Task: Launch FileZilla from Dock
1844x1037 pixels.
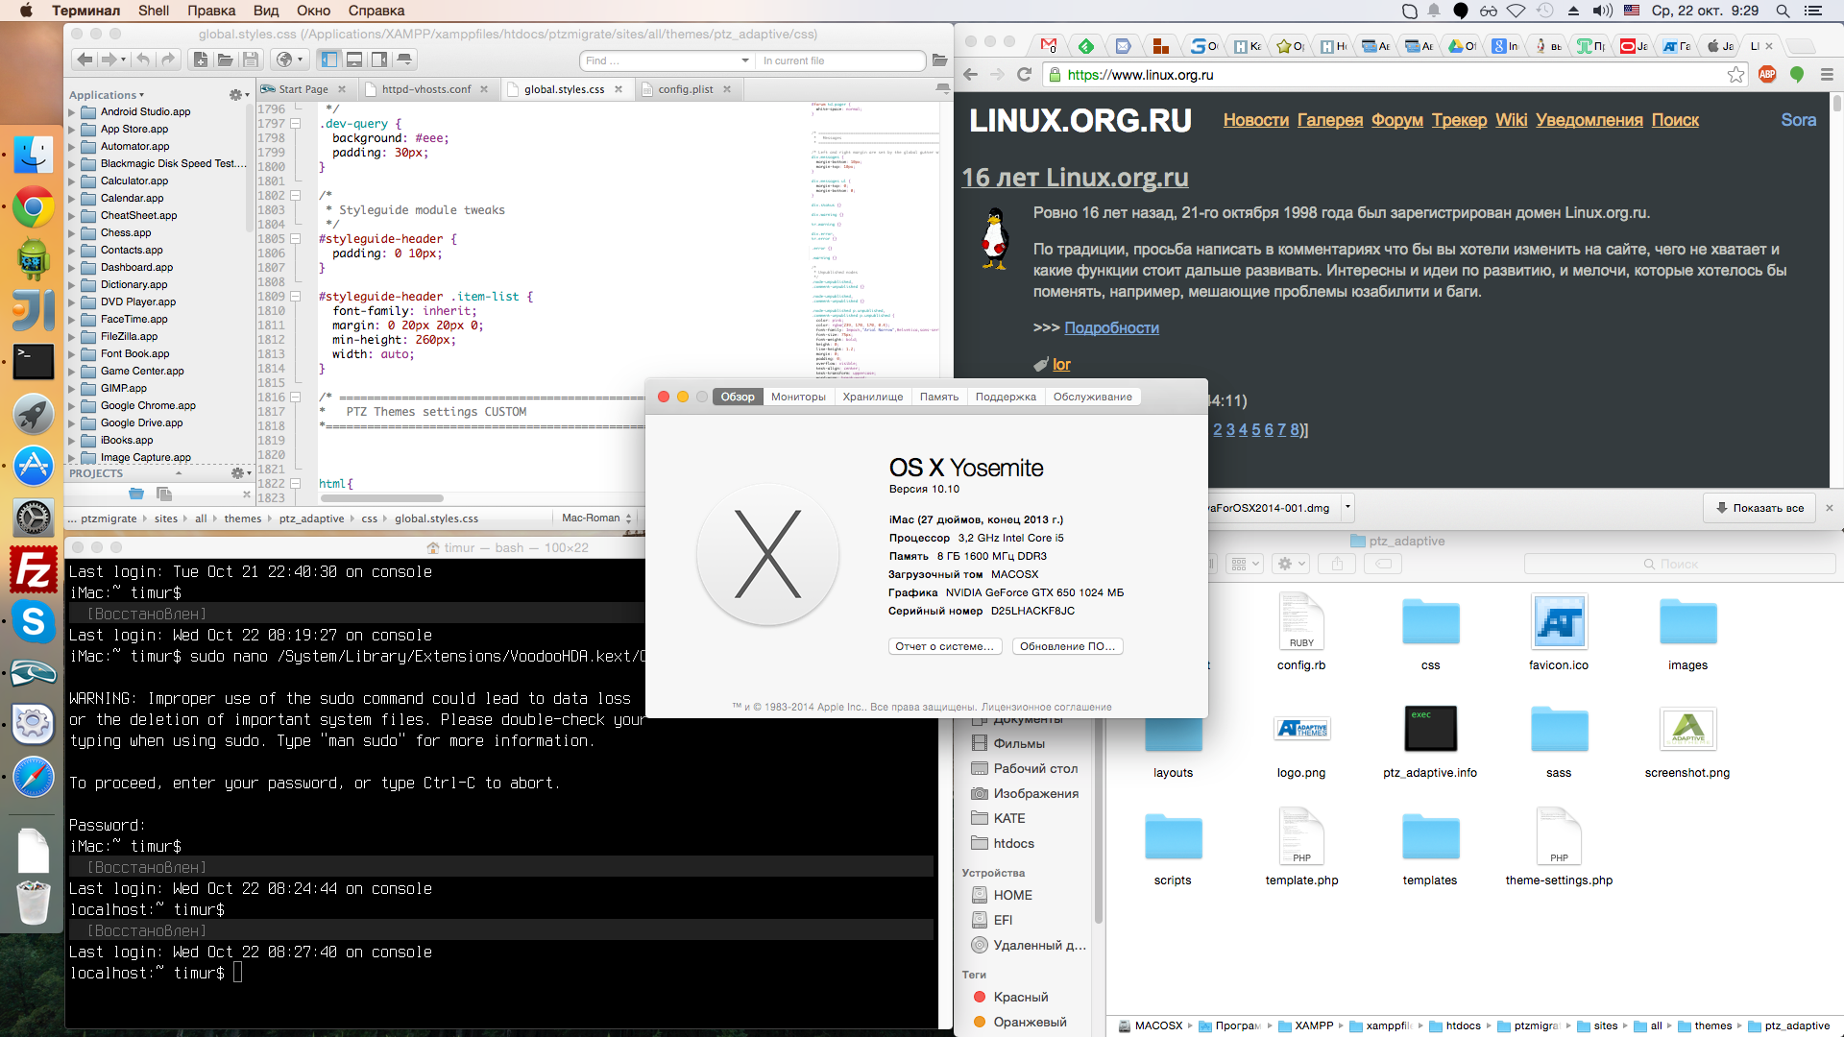Action: 34,569
